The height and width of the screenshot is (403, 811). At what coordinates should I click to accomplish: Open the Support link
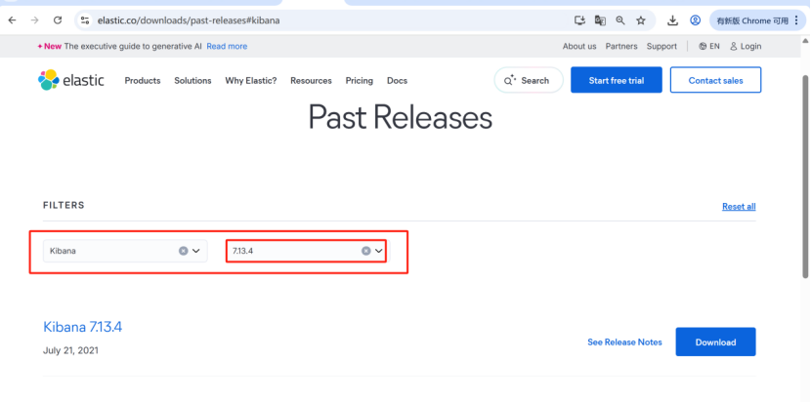662,46
